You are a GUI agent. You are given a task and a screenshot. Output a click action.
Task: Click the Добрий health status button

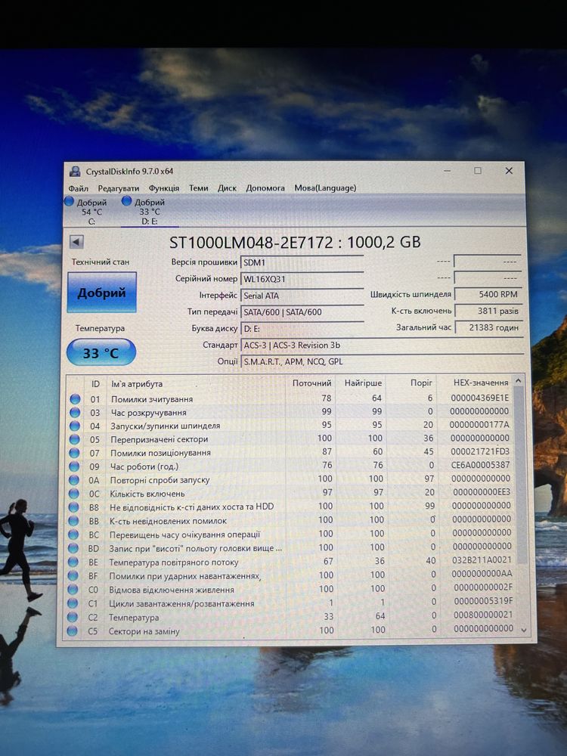point(102,292)
